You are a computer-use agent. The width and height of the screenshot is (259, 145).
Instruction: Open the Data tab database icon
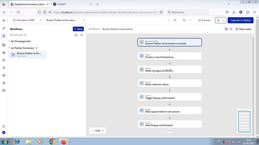click(x=4, y=52)
